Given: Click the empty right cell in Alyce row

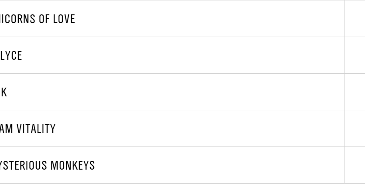Looking at the screenshot, I should pyautogui.click(x=355, y=55).
